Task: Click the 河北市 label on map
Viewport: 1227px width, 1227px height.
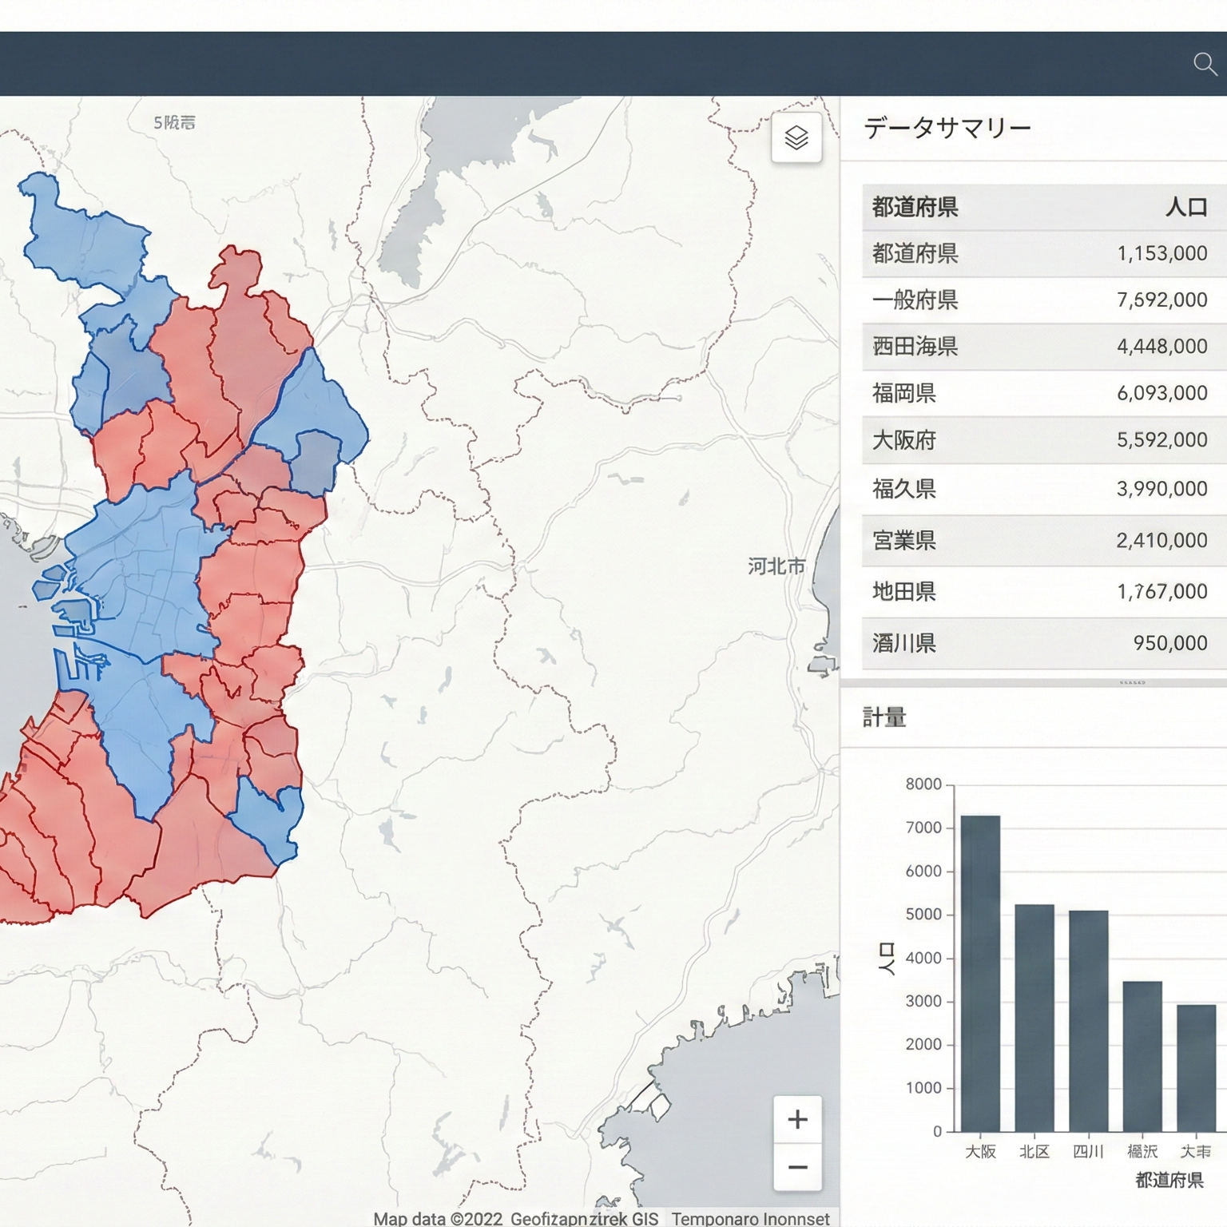Action: coord(776,566)
